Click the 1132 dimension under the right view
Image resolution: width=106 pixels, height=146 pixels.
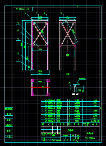pyautogui.click(x=68, y=74)
